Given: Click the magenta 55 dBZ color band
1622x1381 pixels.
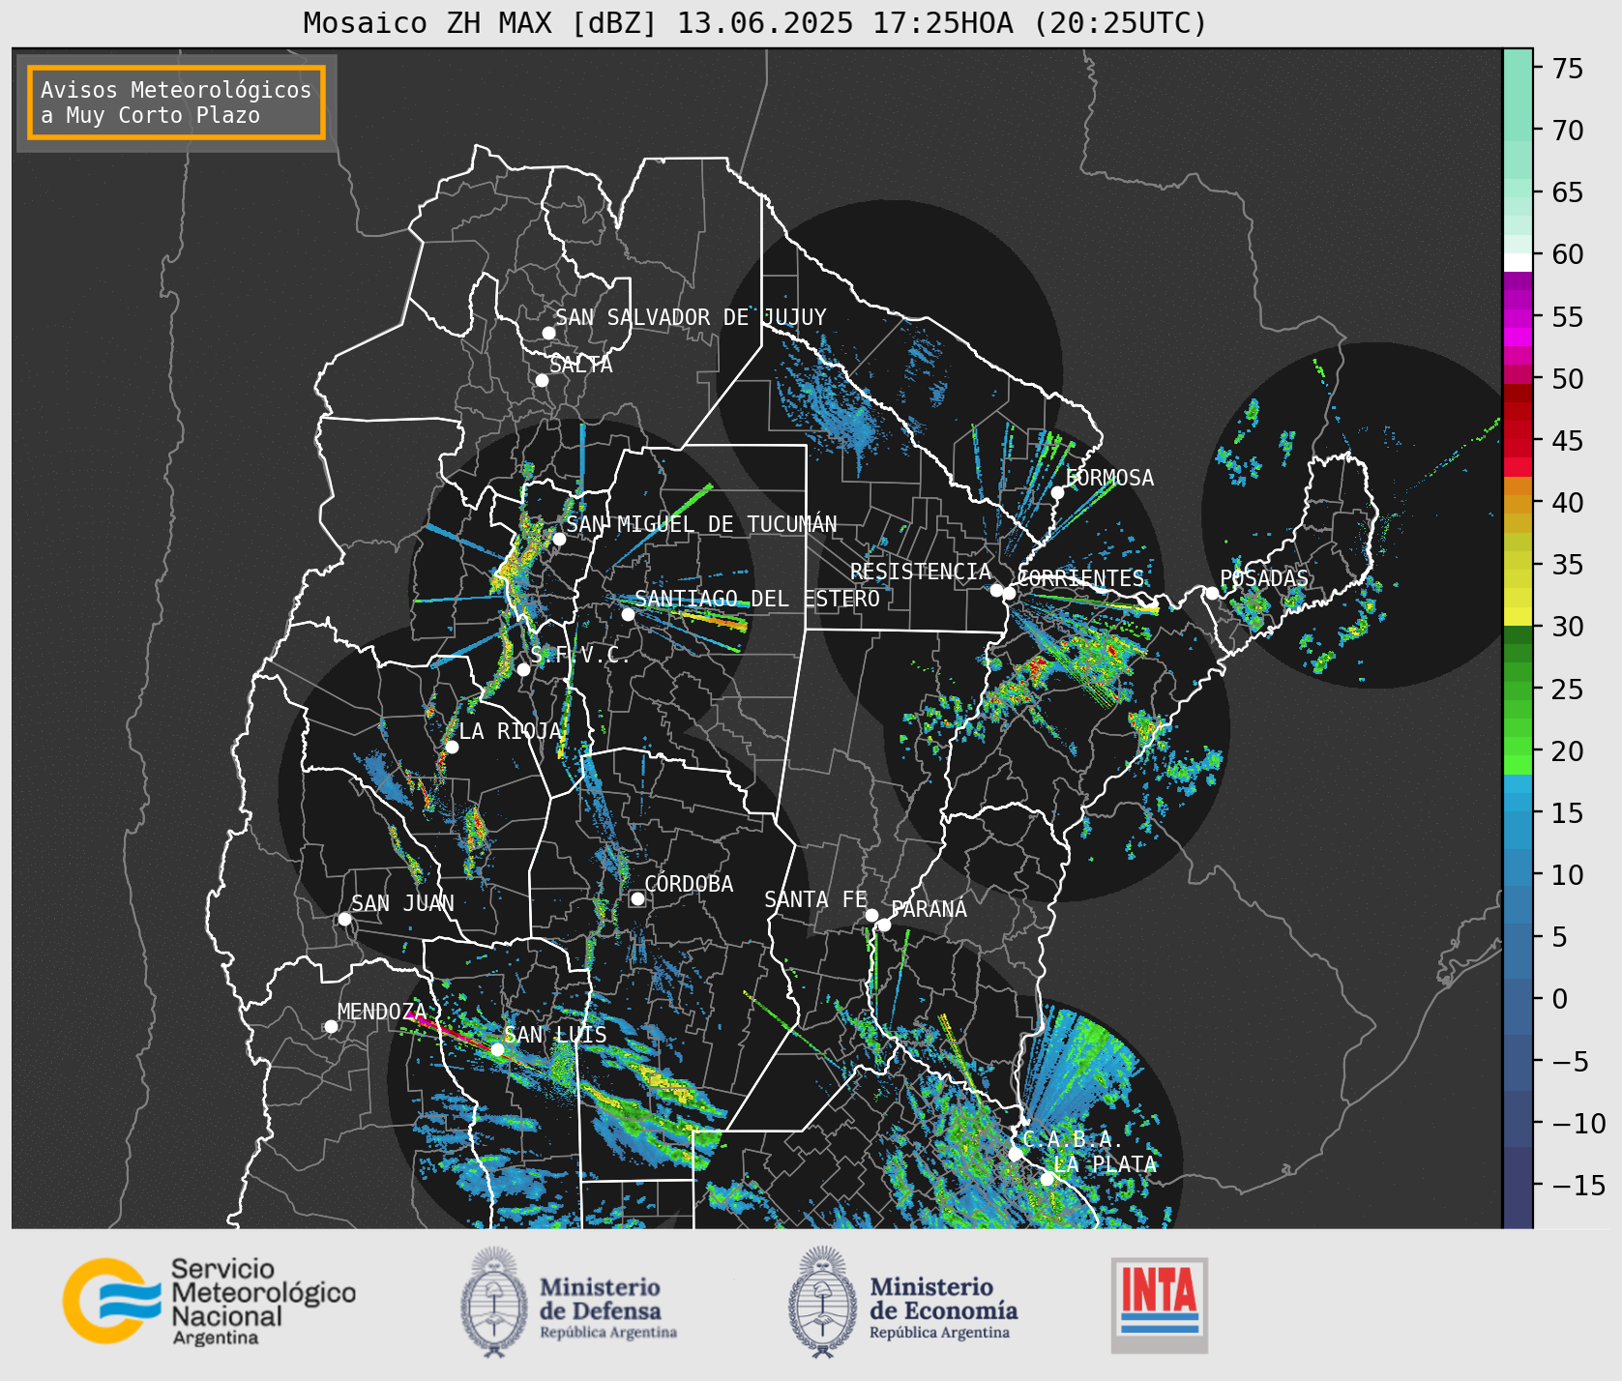Looking at the screenshot, I should (1518, 317).
